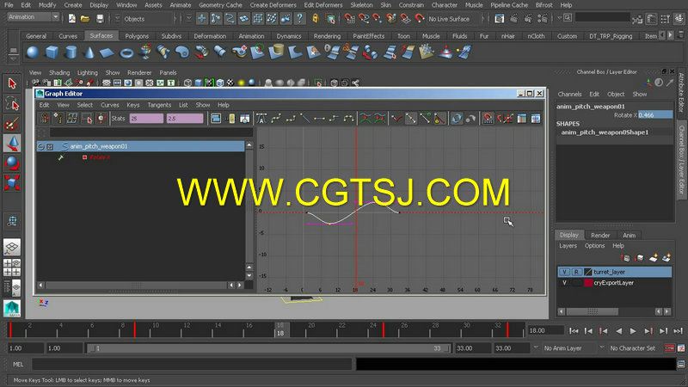Viewport: 688px width, 387px height.
Task: Toggle auto keyframe button
Action: (x=670, y=348)
